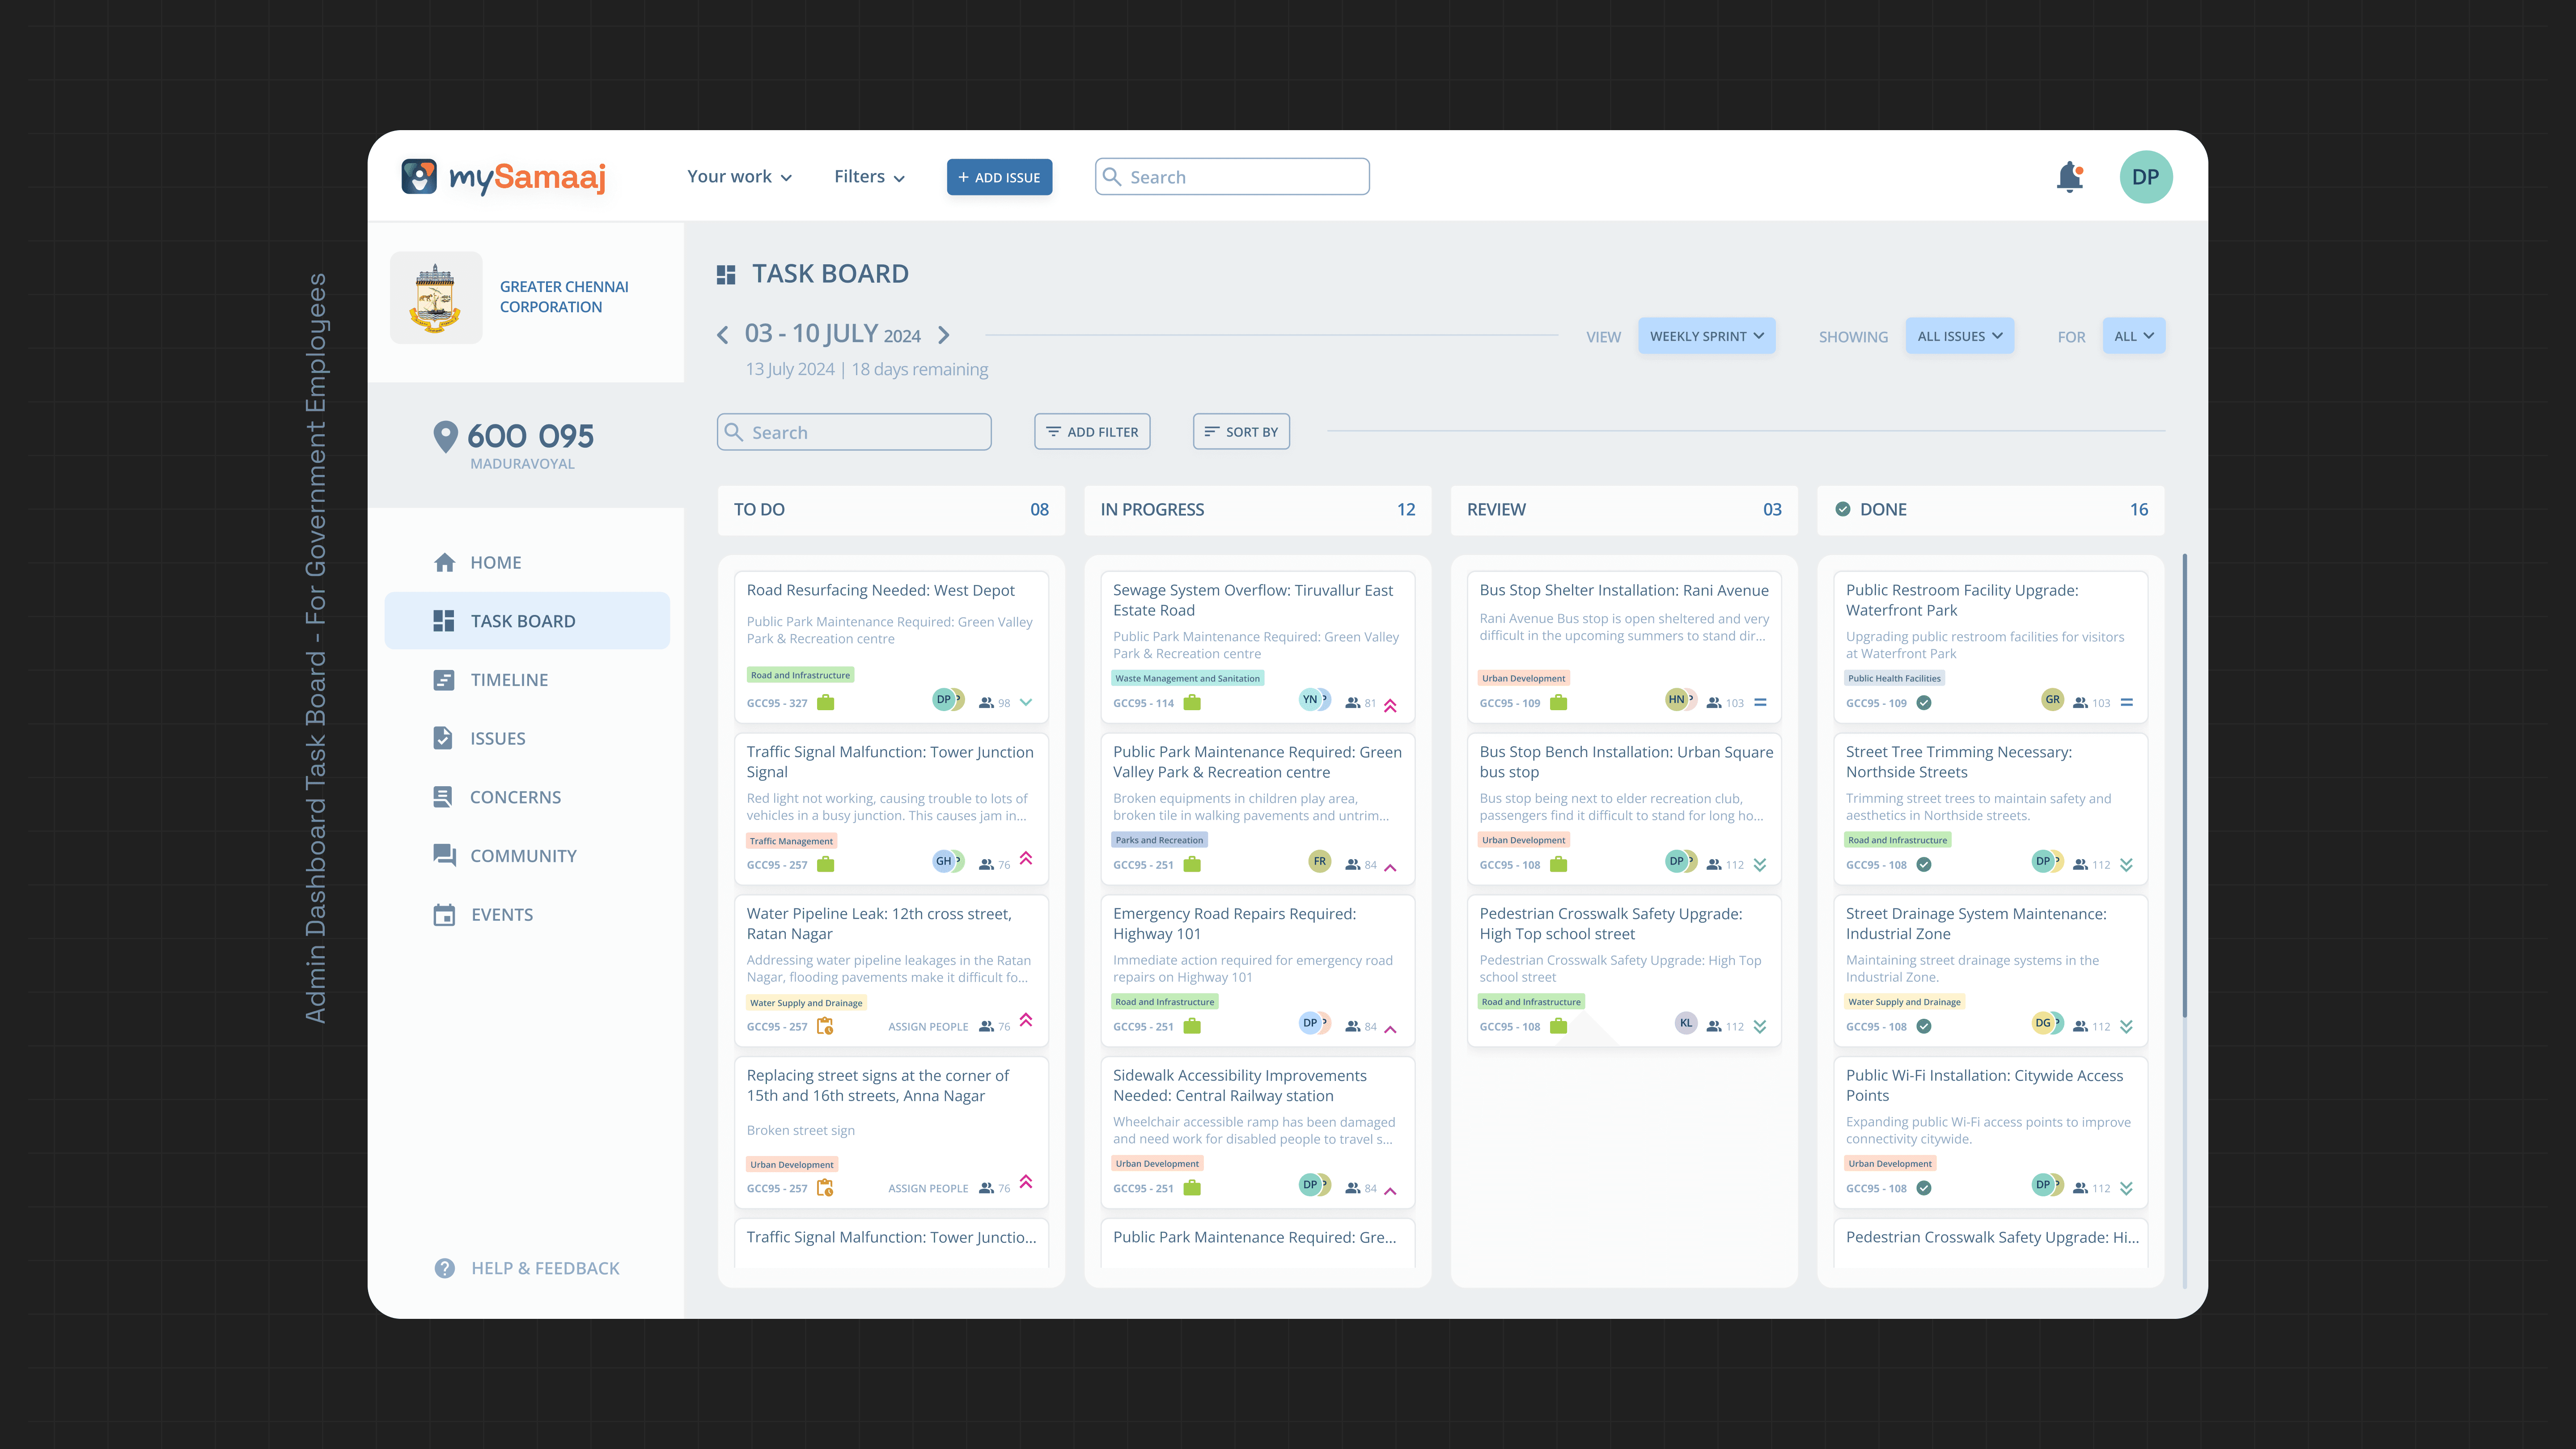Image resolution: width=2576 pixels, height=1449 pixels.
Task: Click the check circle beside DONE header
Action: pyautogui.click(x=1842, y=509)
